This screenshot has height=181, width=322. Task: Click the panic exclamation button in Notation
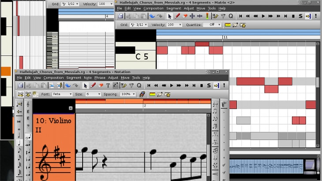point(224,85)
